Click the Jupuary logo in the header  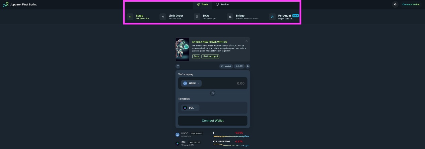(x=6, y=4)
